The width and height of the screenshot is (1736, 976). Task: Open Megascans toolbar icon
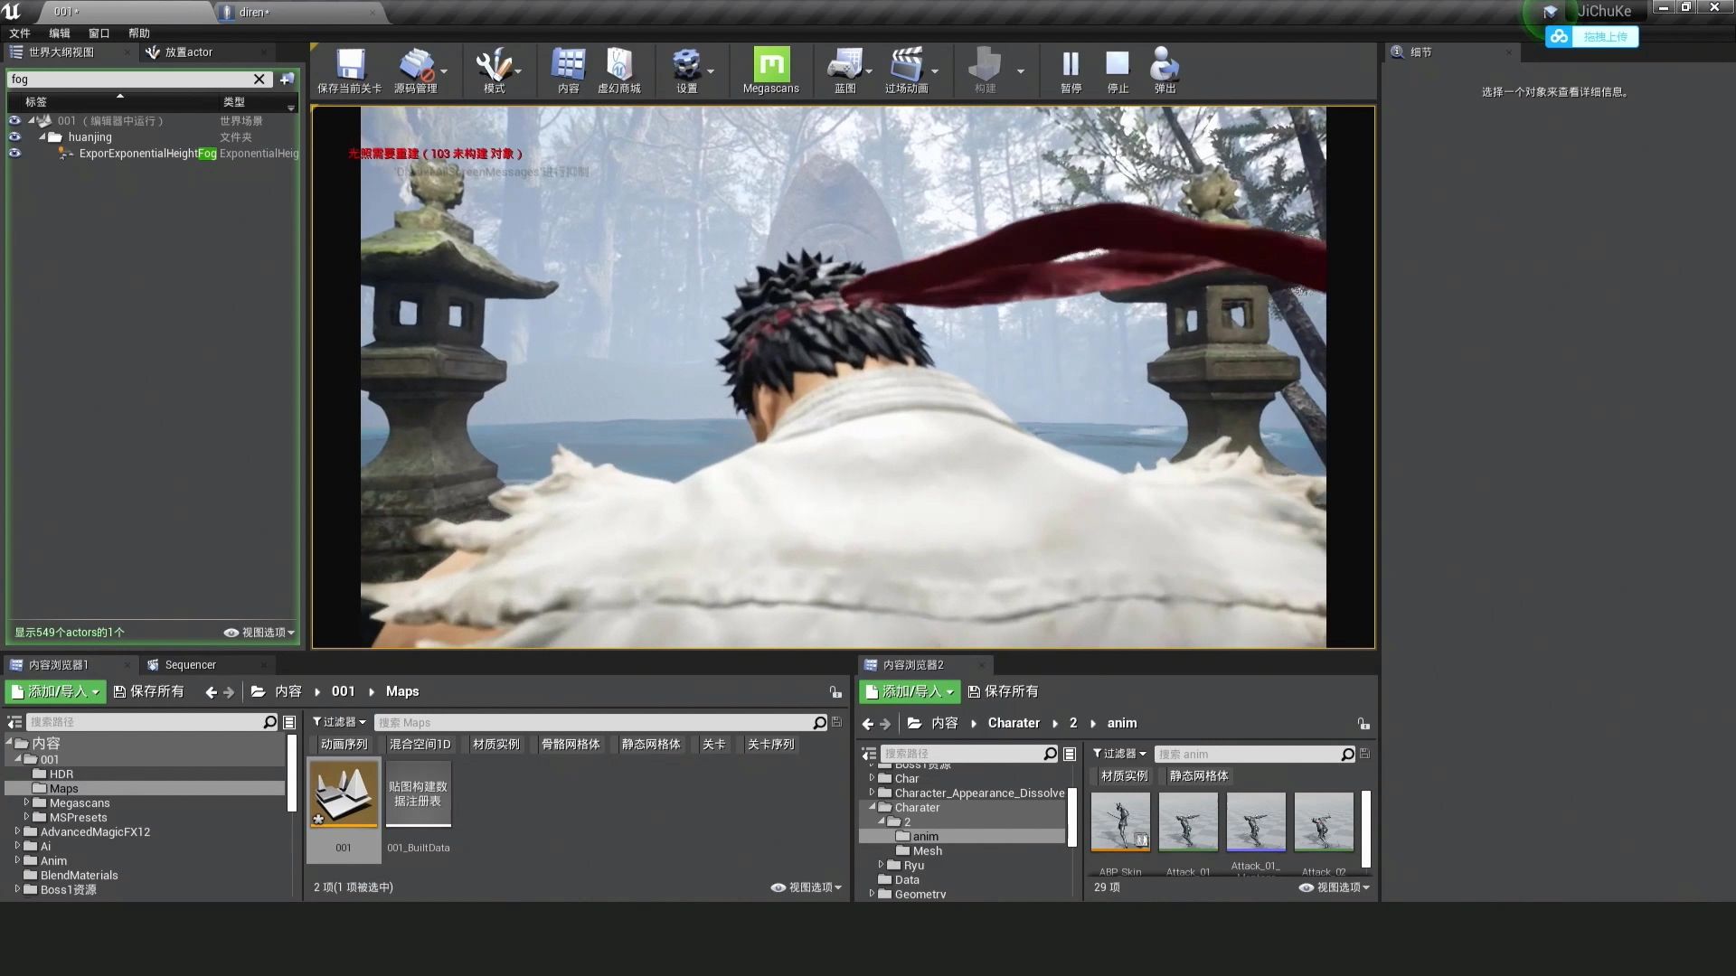770,70
